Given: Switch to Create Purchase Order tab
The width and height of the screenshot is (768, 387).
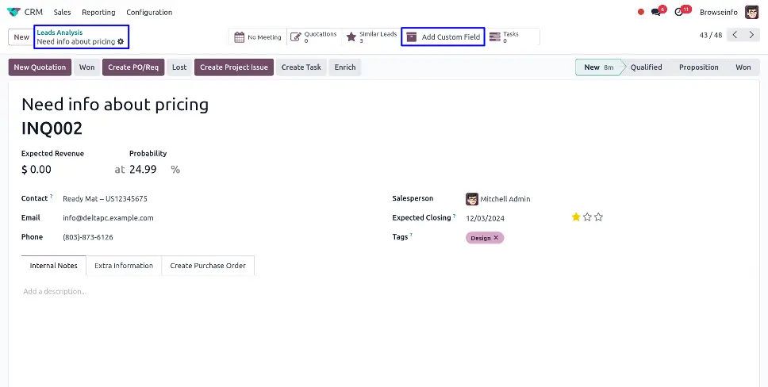Looking at the screenshot, I should 208,266.
